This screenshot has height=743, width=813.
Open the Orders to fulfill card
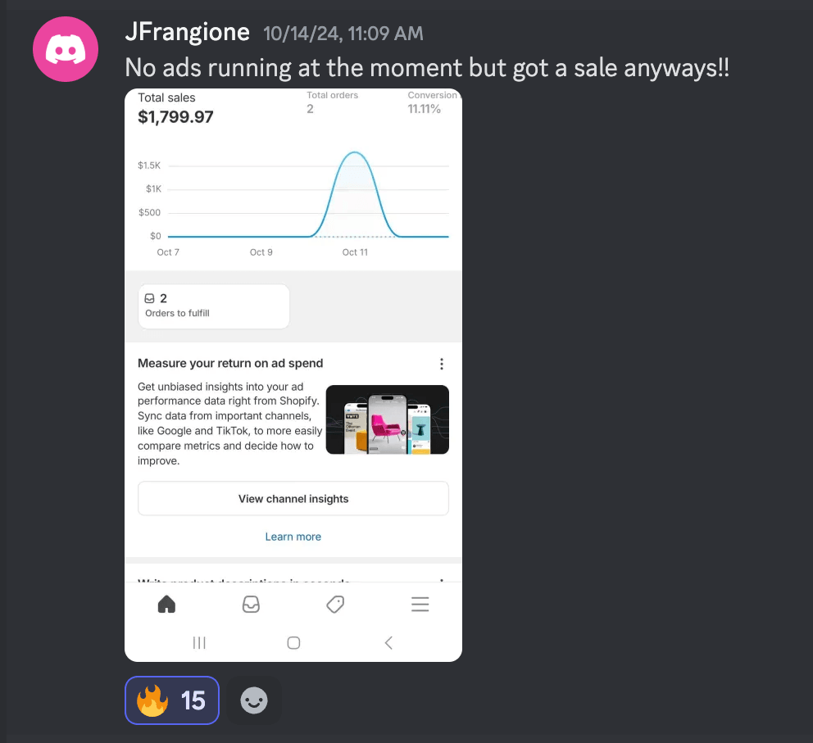214,306
